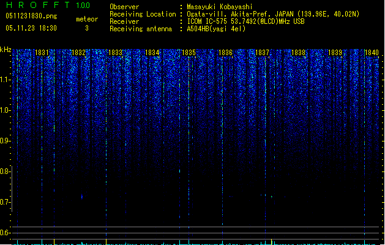
Task: Click antenna value A504HB(yagi 4el)
Action: [x=216, y=29]
